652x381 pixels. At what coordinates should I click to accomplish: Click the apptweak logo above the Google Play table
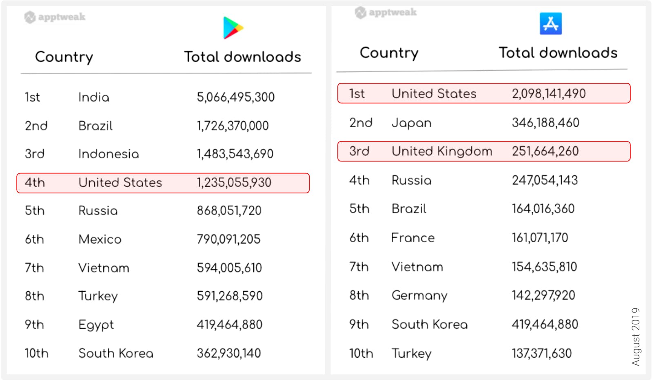point(55,17)
